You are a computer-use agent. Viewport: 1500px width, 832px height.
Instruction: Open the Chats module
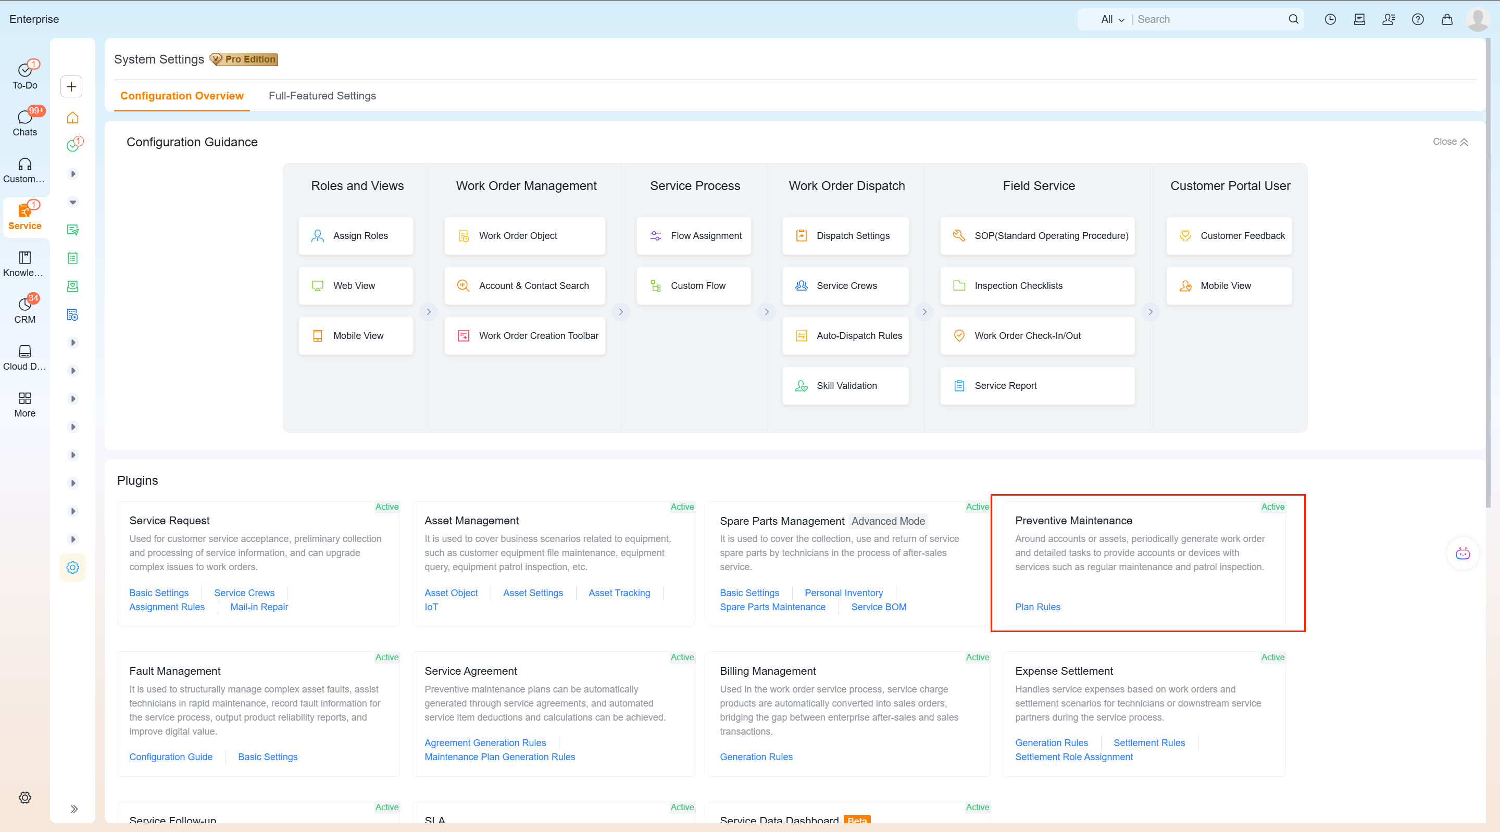click(x=24, y=122)
